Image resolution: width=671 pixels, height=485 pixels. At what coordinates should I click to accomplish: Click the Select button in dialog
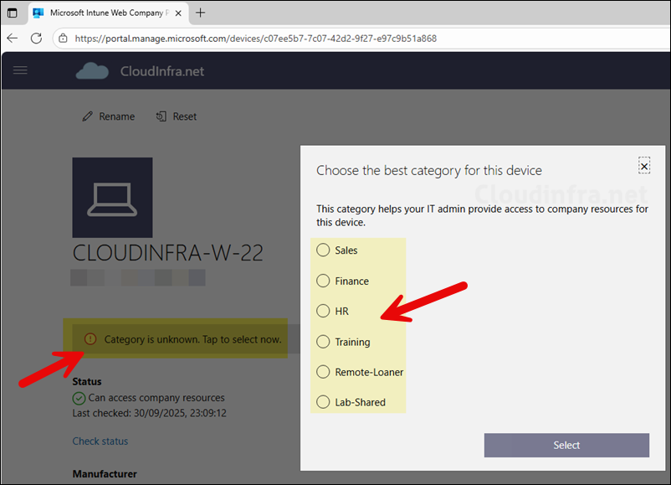tap(566, 445)
